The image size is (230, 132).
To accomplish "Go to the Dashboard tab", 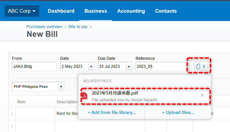I will click(61, 11).
